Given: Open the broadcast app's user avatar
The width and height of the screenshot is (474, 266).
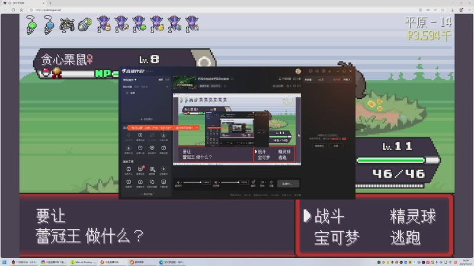Looking at the screenshot, I should [x=298, y=71].
